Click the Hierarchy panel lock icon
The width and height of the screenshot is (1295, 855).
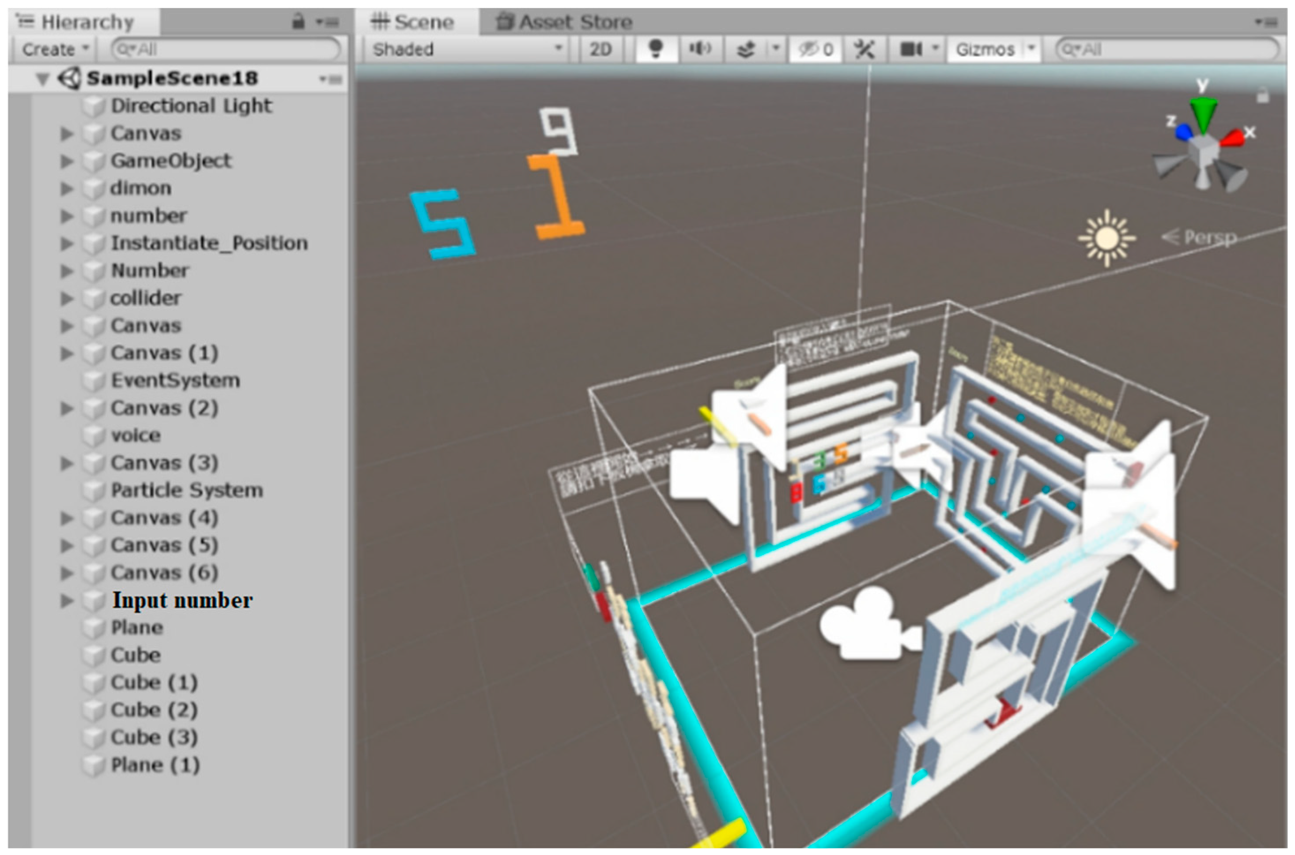pos(298,22)
